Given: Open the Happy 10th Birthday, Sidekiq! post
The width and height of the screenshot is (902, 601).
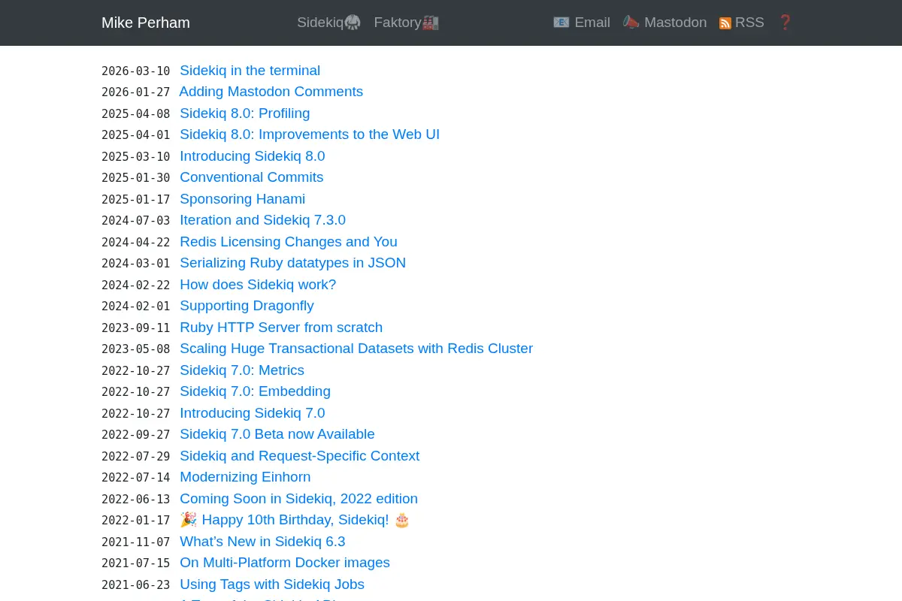Looking at the screenshot, I should [295, 520].
